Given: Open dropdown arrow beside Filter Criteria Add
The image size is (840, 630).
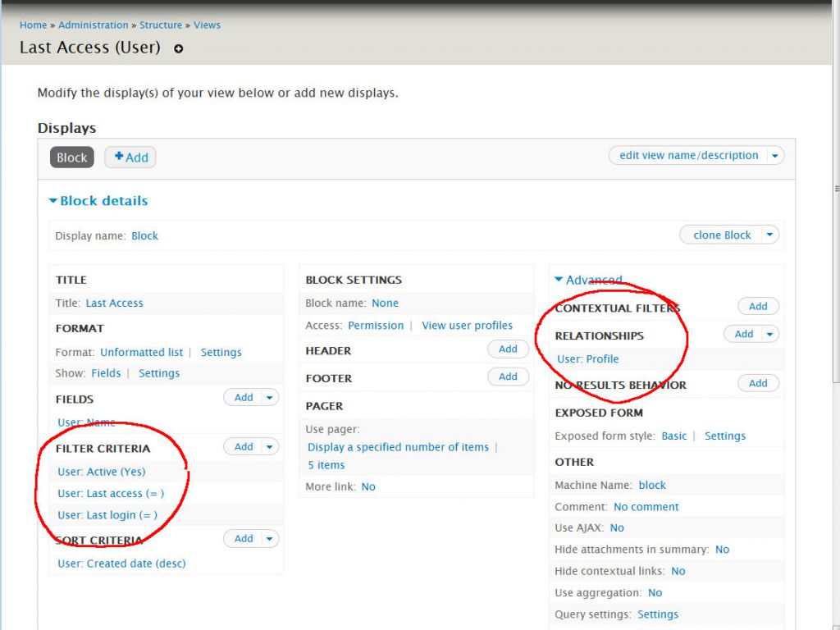Looking at the screenshot, I should tap(270, 447).
